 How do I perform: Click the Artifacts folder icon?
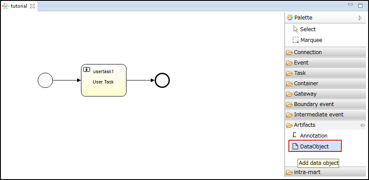pos(289,125)
